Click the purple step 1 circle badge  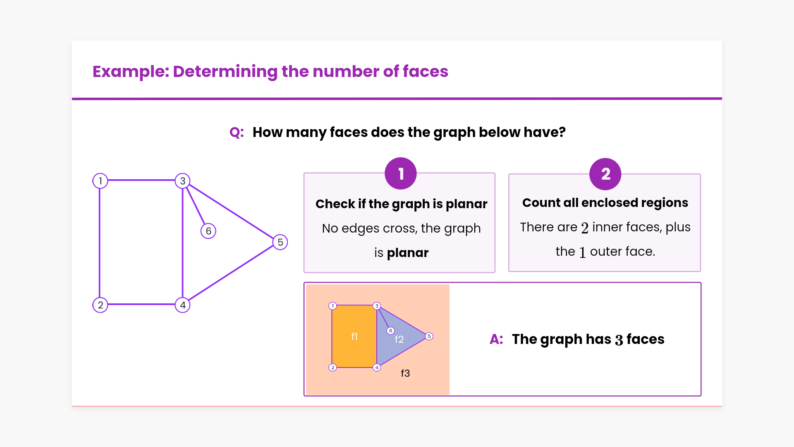[x=400, y=173]
